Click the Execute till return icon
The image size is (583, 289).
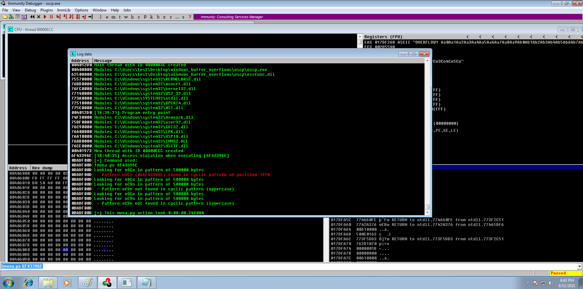point(84,17)
